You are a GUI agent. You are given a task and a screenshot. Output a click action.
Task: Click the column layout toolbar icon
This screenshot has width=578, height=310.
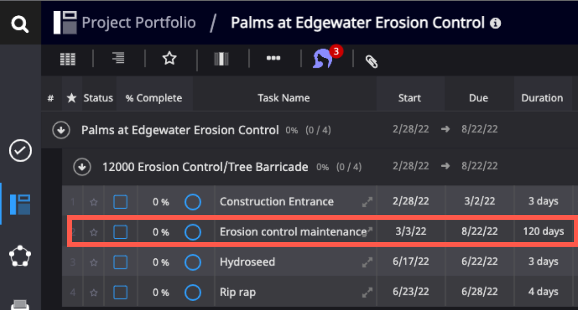[x=221, y=59]
